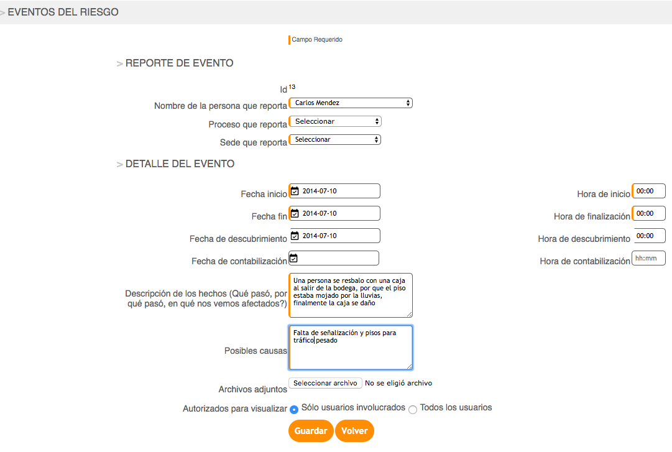Click the Id value 13
Image resolution: width=672 pixels, height=452 pixels.
click(x=292, y=87)
